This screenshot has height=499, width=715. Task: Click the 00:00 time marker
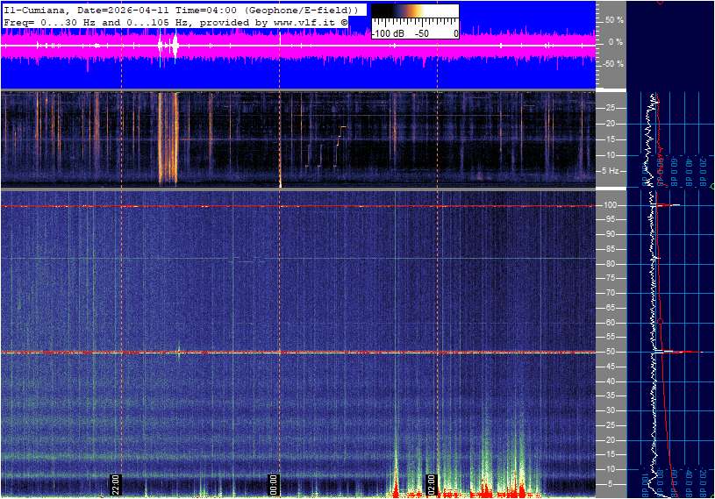pyautogui.click(x=273, y=484)
